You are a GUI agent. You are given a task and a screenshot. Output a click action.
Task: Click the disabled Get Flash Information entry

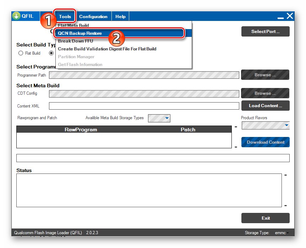(x=124, y=64)
